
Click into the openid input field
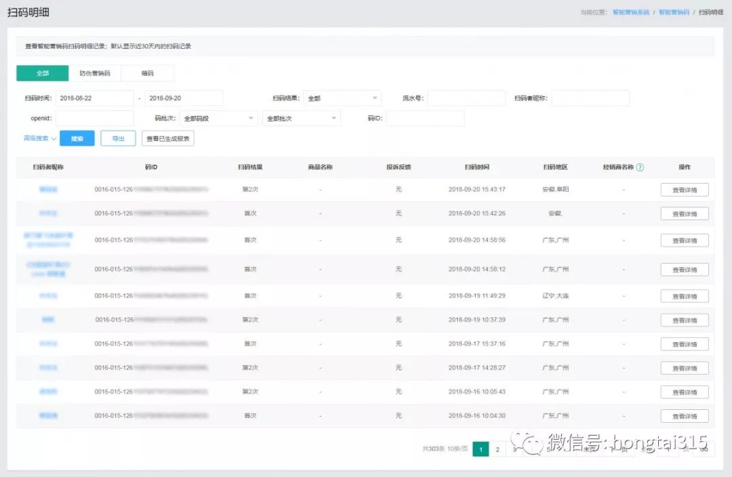95,119
